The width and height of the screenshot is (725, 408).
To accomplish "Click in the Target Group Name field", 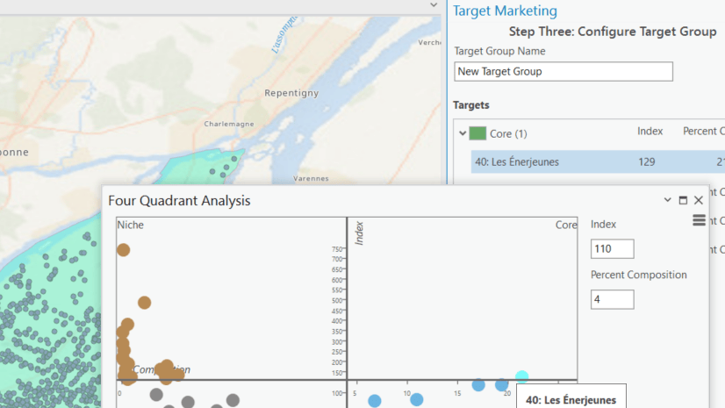I will pyautogui.click(x=563, y=72).
